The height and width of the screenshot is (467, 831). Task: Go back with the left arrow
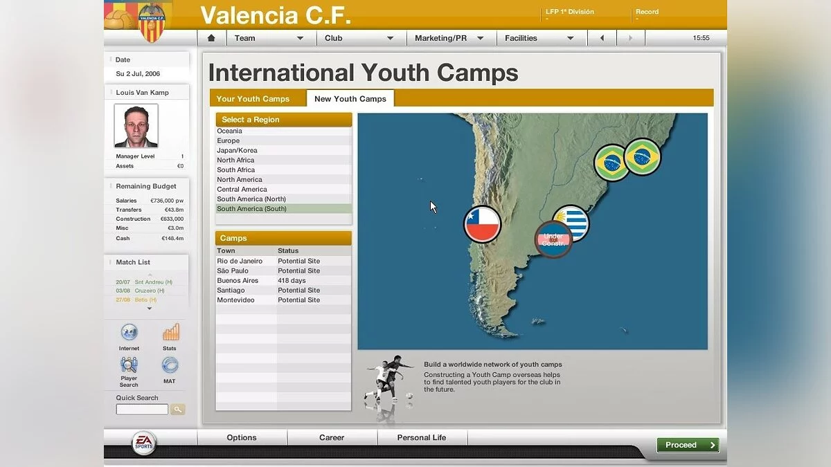click(602, 38)
